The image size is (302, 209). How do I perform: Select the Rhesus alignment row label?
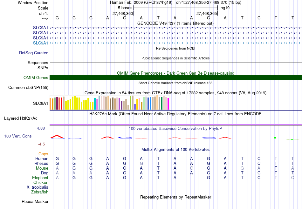[41, 163]
